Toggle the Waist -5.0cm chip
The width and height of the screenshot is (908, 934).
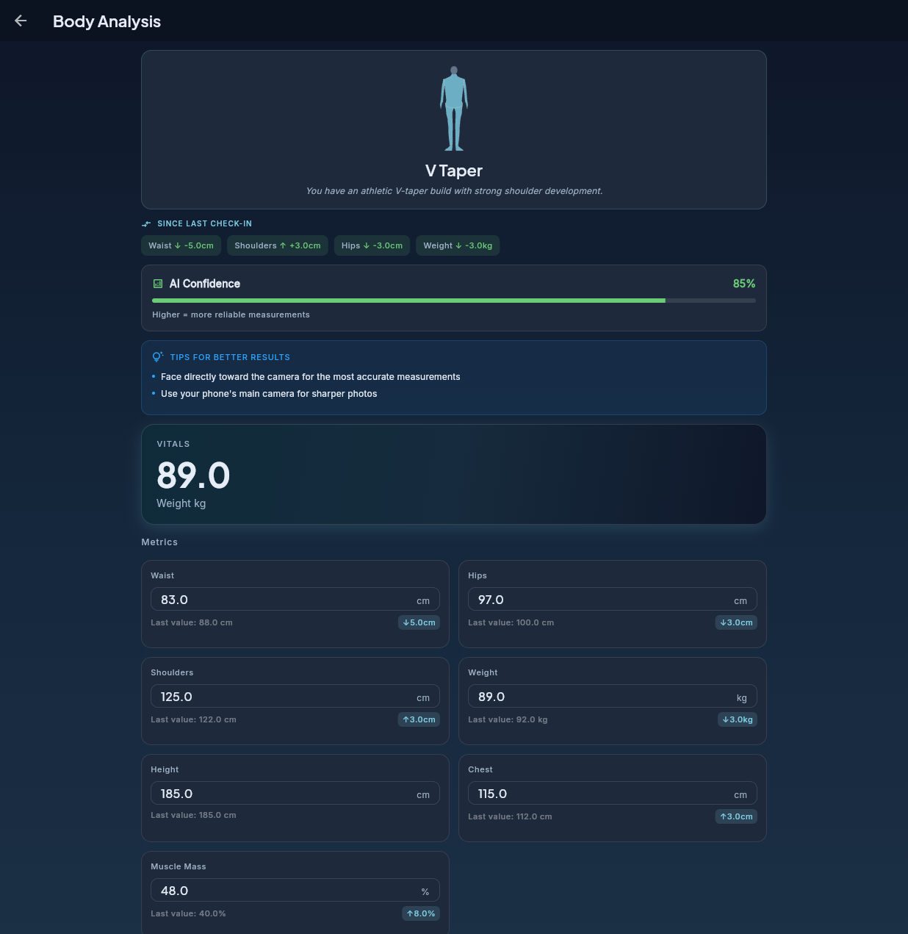181,245
